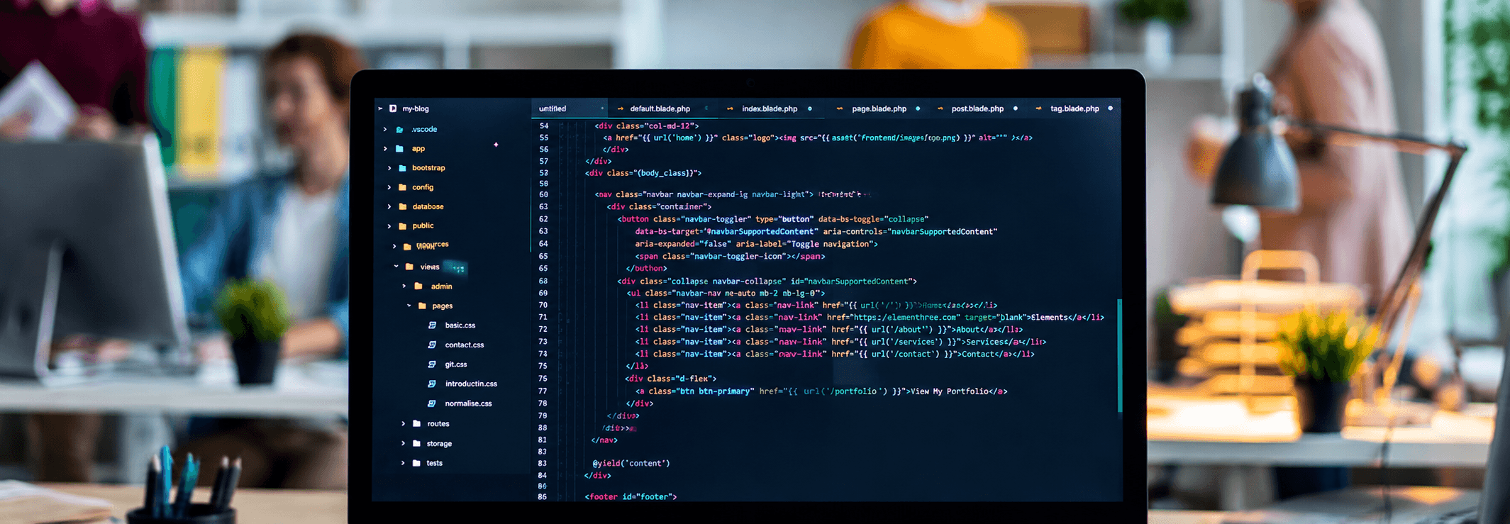
Task: Expand the routes folder chevron
Action: [404, 423]
